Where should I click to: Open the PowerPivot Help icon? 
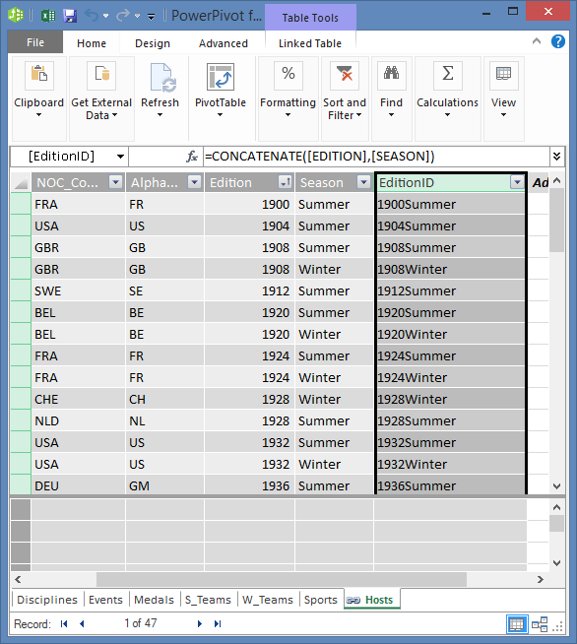click(x=558, y=41)
